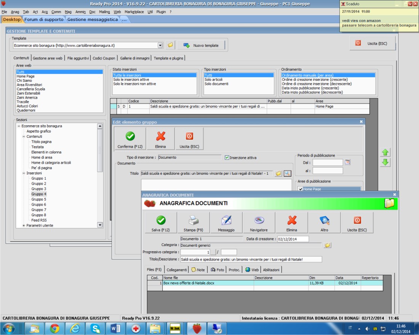The width and height of the screenshot is (419, 335).
Task: Select Aspetto grafico tree item
Action: point(39,131)
